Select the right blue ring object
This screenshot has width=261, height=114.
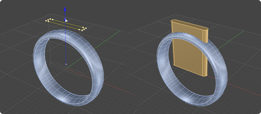coord(192,69)
